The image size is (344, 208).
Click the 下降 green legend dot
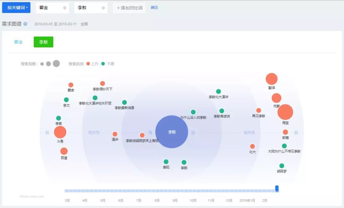click(x=103, y=64)
